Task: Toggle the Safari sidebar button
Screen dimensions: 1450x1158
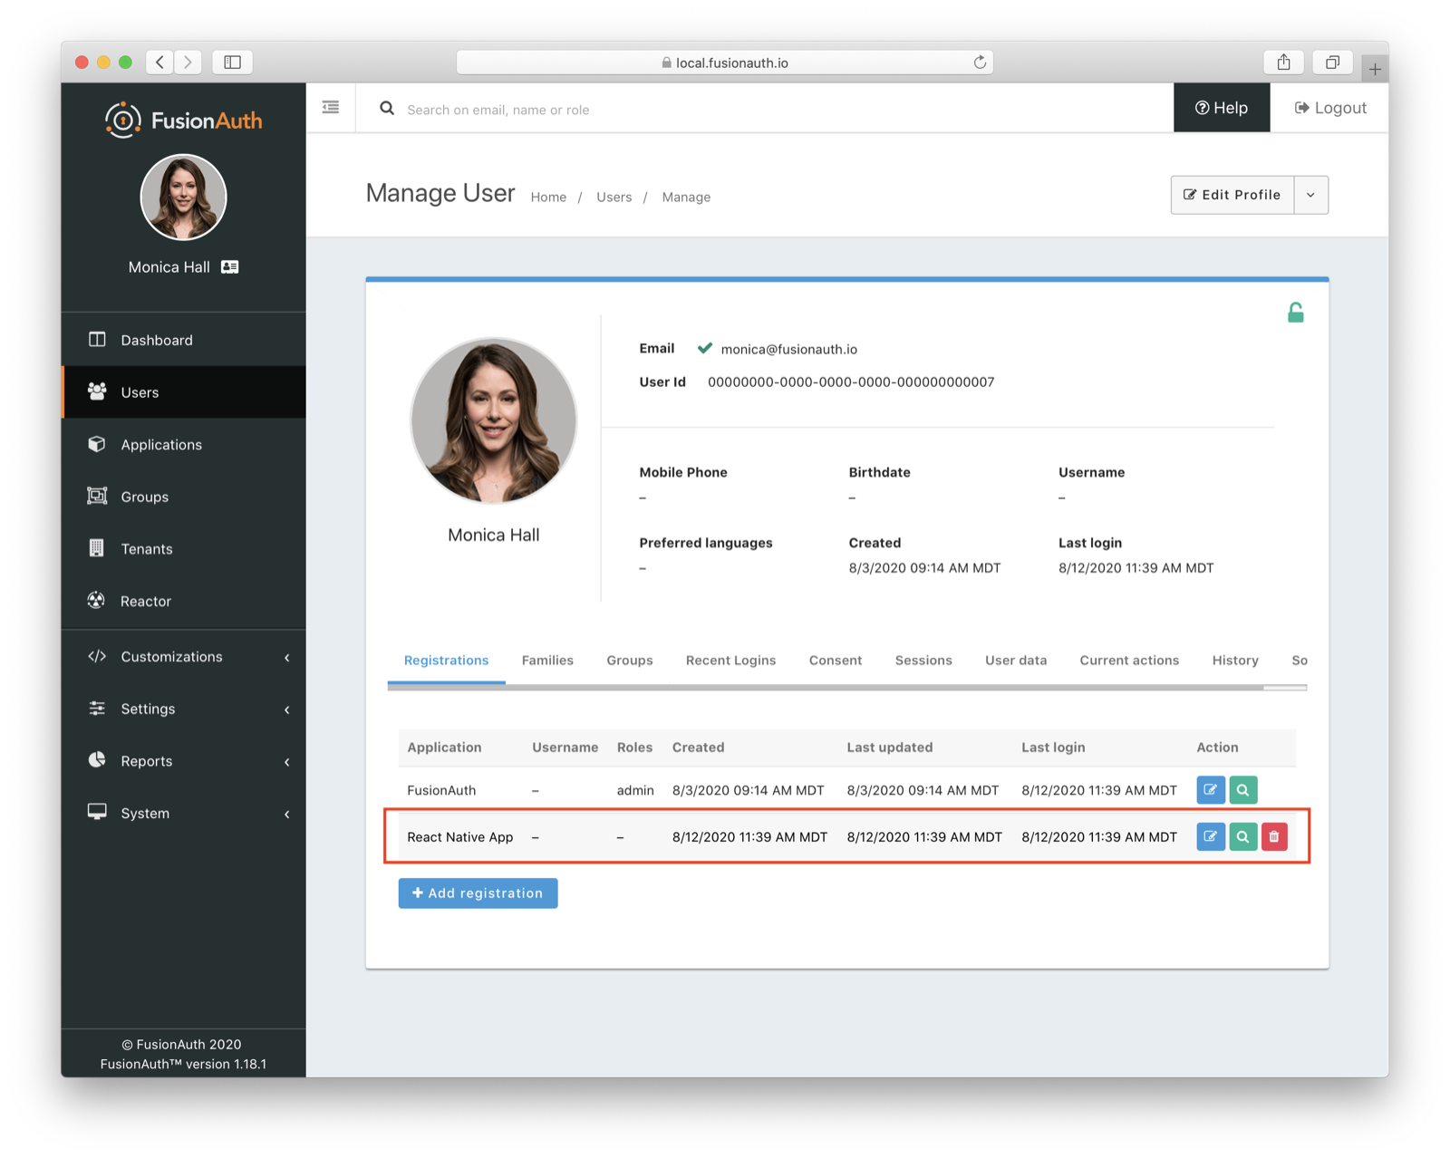Action: click(x=232, y=62)
